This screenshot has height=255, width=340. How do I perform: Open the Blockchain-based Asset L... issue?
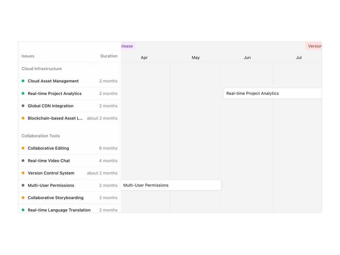pos(69,118)
